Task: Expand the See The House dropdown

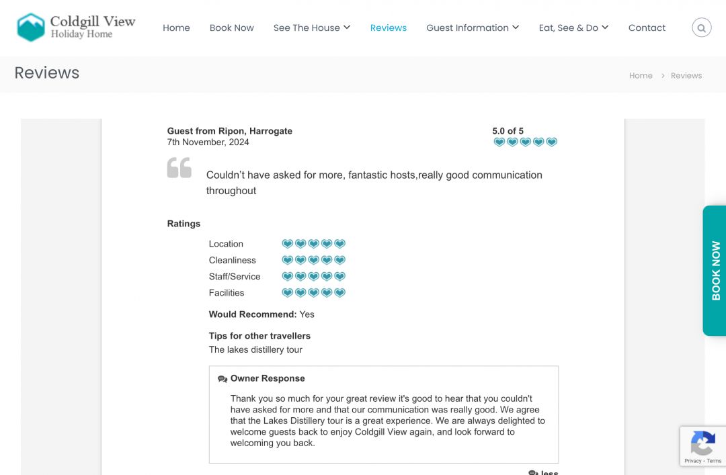Action: (312, 28)
